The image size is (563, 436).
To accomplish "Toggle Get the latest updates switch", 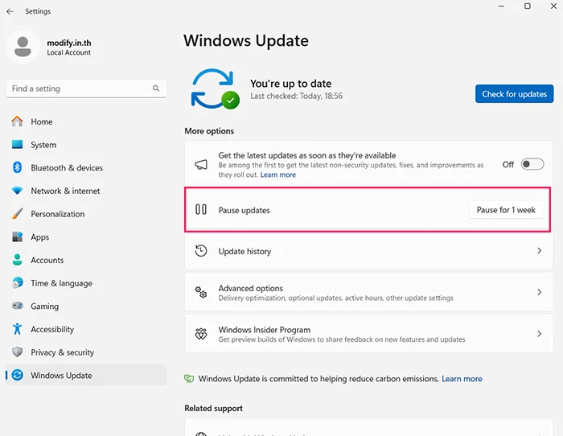I will (x=532, y=164).
